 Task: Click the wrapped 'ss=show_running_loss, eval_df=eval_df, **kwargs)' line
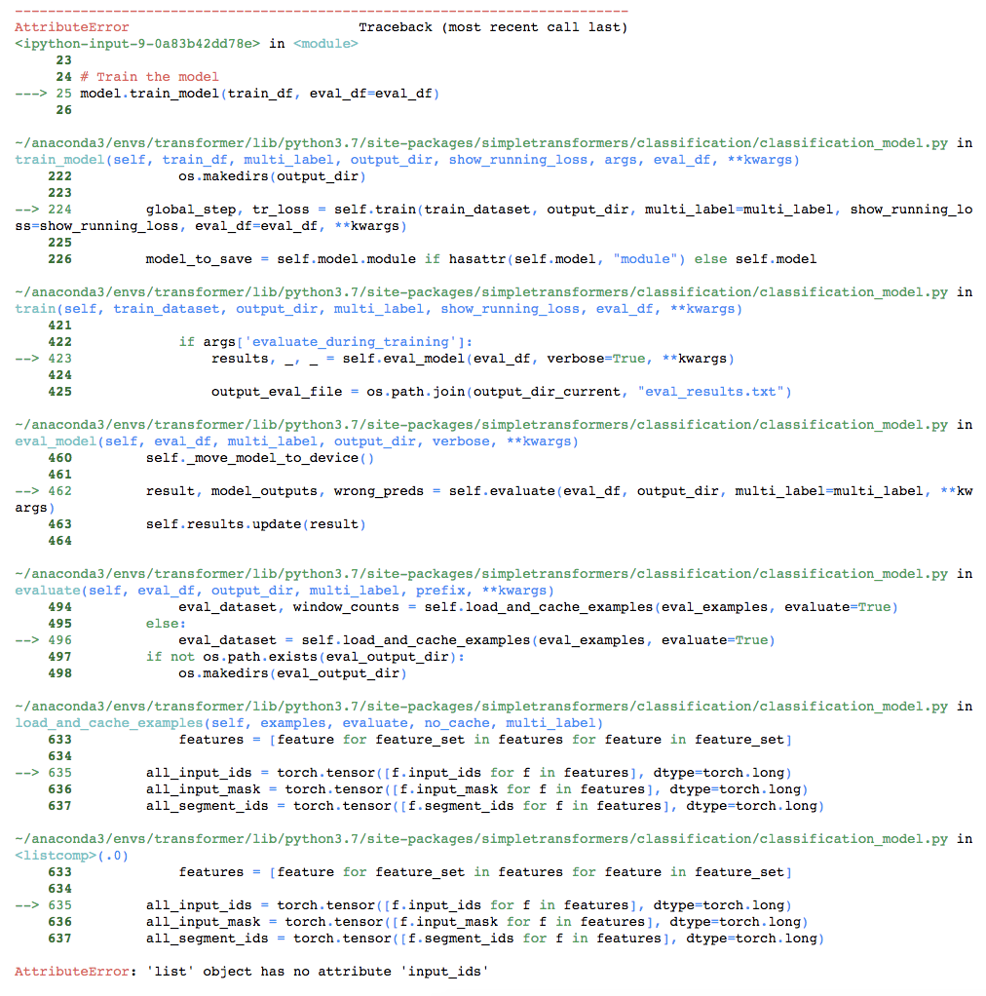coord(210,225)
